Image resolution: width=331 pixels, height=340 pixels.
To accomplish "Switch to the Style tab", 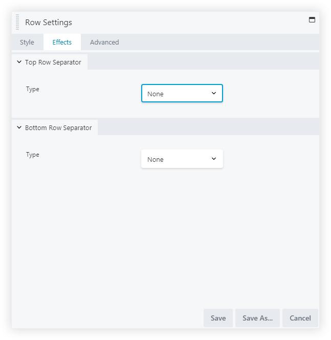I will pos(27,42).
